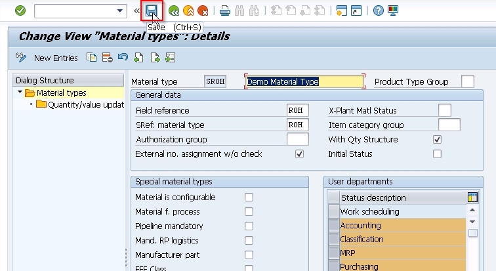
Task: Uncheck External no. assignment w/o check
Action: (x=300, y=154)
